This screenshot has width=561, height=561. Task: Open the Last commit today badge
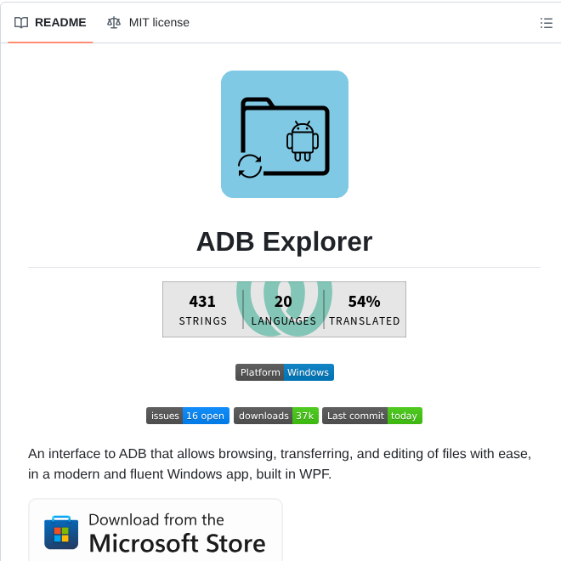pos(372,416)
